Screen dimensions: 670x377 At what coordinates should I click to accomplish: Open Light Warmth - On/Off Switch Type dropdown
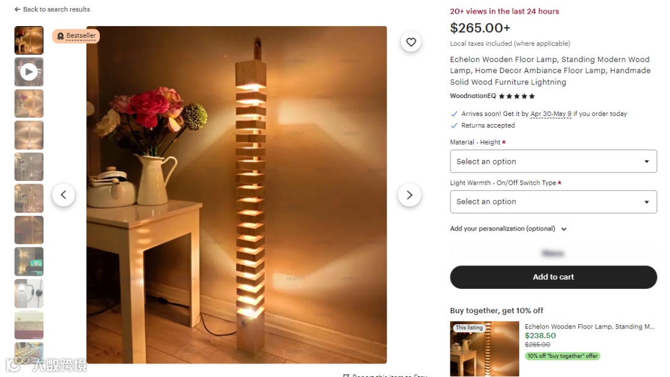coord(553,202)
